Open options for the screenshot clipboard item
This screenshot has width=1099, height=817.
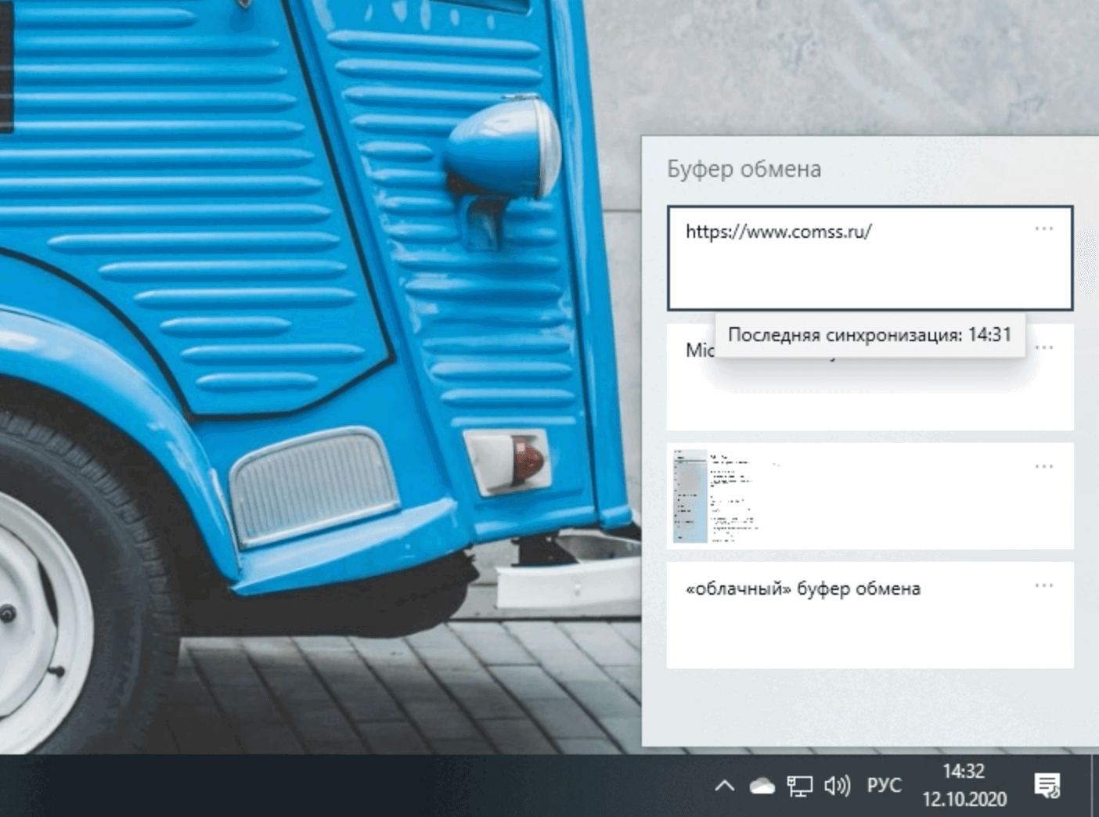click(1043, 466)
